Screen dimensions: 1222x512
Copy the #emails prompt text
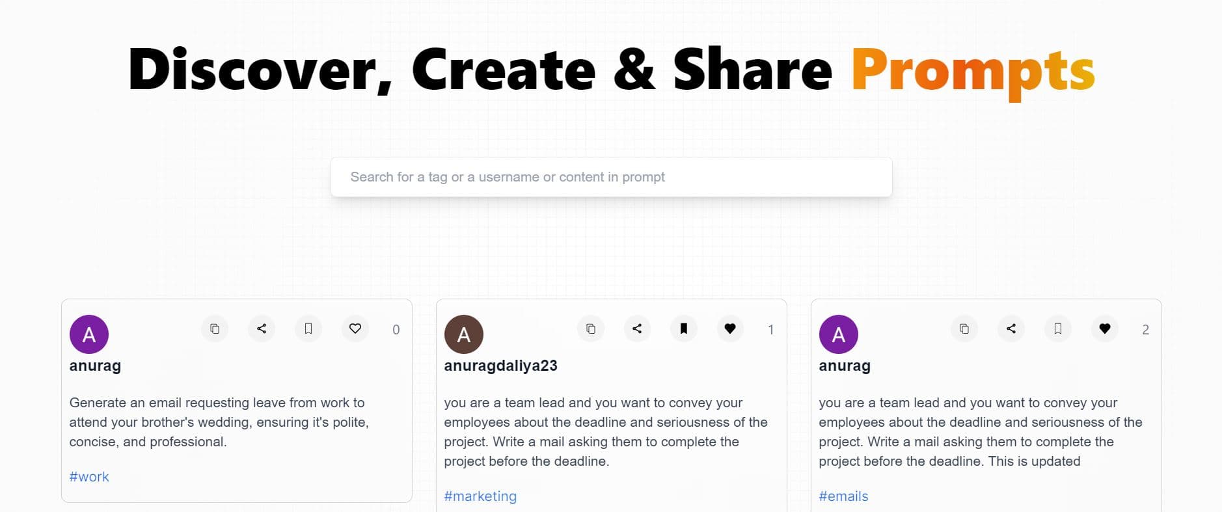point(964,329)
